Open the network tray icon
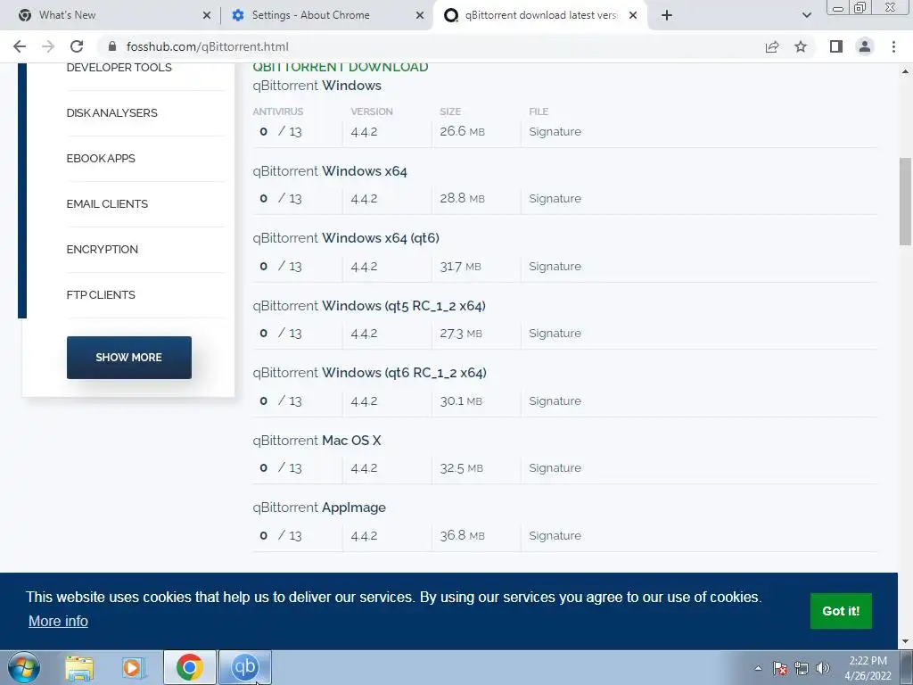The width and height of the screenshot is (913, 685). pyautogui.click(x=802, y=668)
